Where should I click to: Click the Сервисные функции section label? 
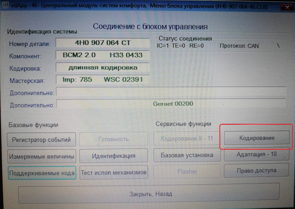click(x=183, y=124)
